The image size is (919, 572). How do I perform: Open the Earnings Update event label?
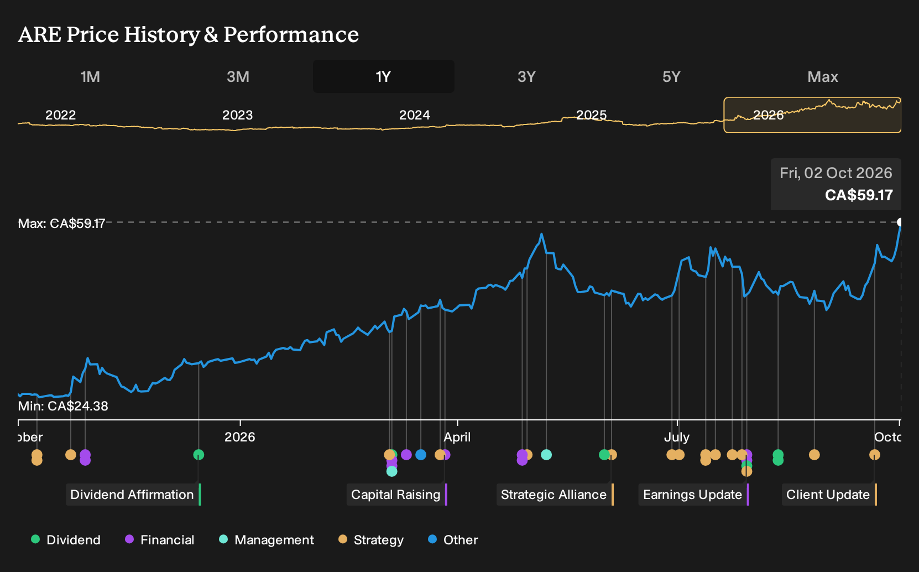(x=693, y=495)
